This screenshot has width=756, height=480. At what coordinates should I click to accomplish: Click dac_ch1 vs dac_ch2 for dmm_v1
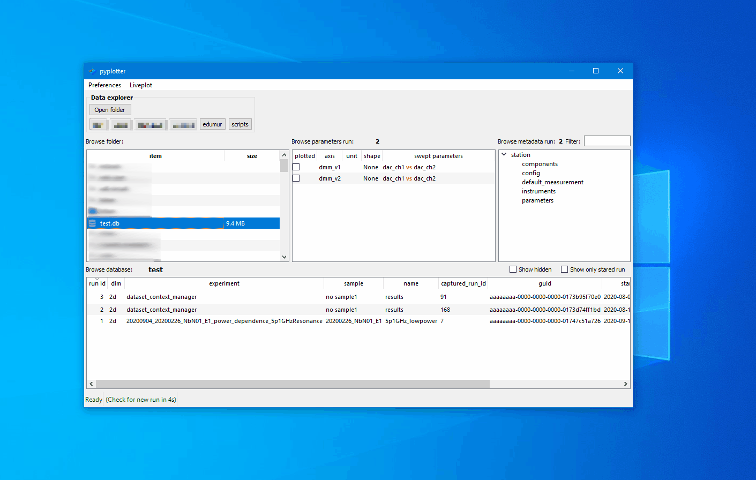tap(409, 167)
